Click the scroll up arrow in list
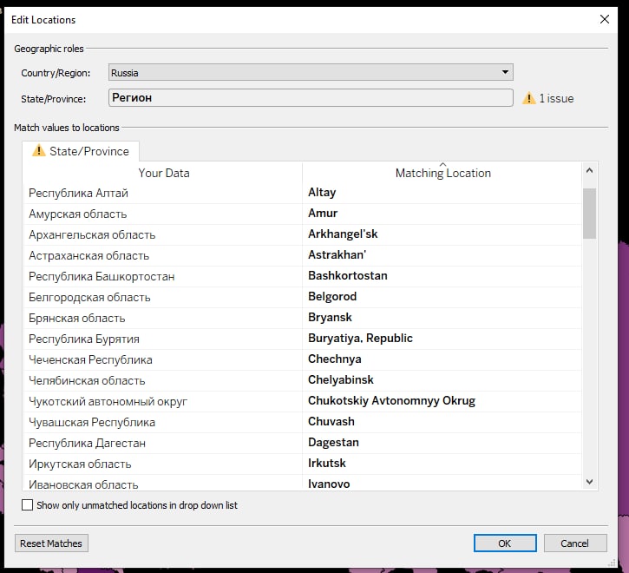 point(590,171)
